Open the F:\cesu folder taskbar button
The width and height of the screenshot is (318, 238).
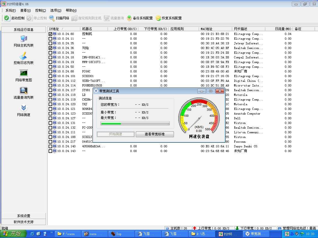pyautogui.click(x=68, y=234)
